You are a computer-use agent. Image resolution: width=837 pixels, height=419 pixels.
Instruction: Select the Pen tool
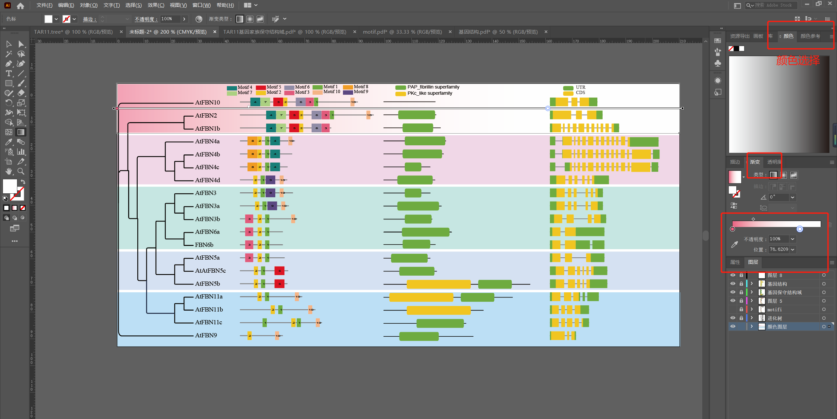[x=9, y=64]
